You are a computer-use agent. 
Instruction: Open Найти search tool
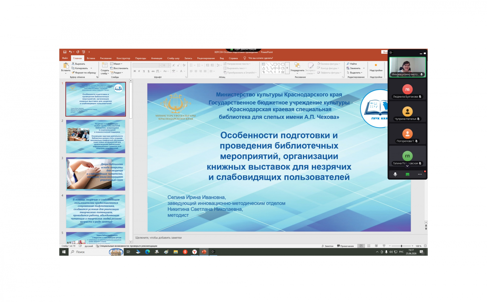pos(352,64)
